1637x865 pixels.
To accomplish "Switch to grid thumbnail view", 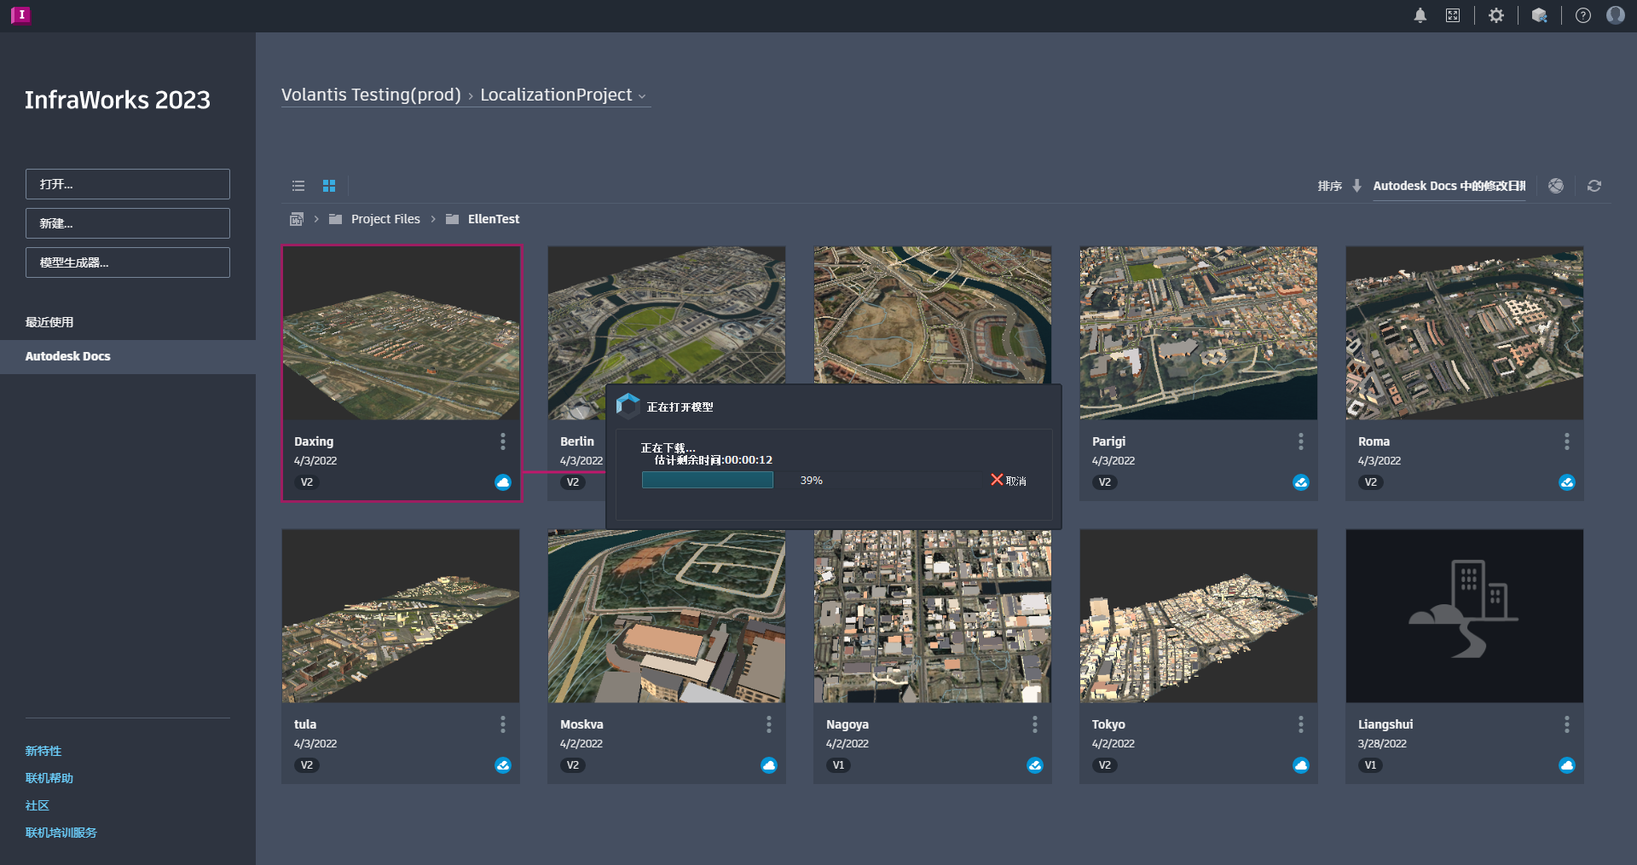I will point(329,186).
